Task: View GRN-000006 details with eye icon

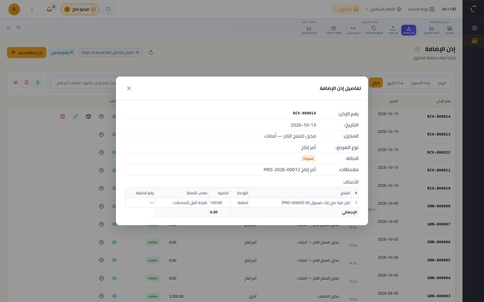Action: (x=114, y=242)
